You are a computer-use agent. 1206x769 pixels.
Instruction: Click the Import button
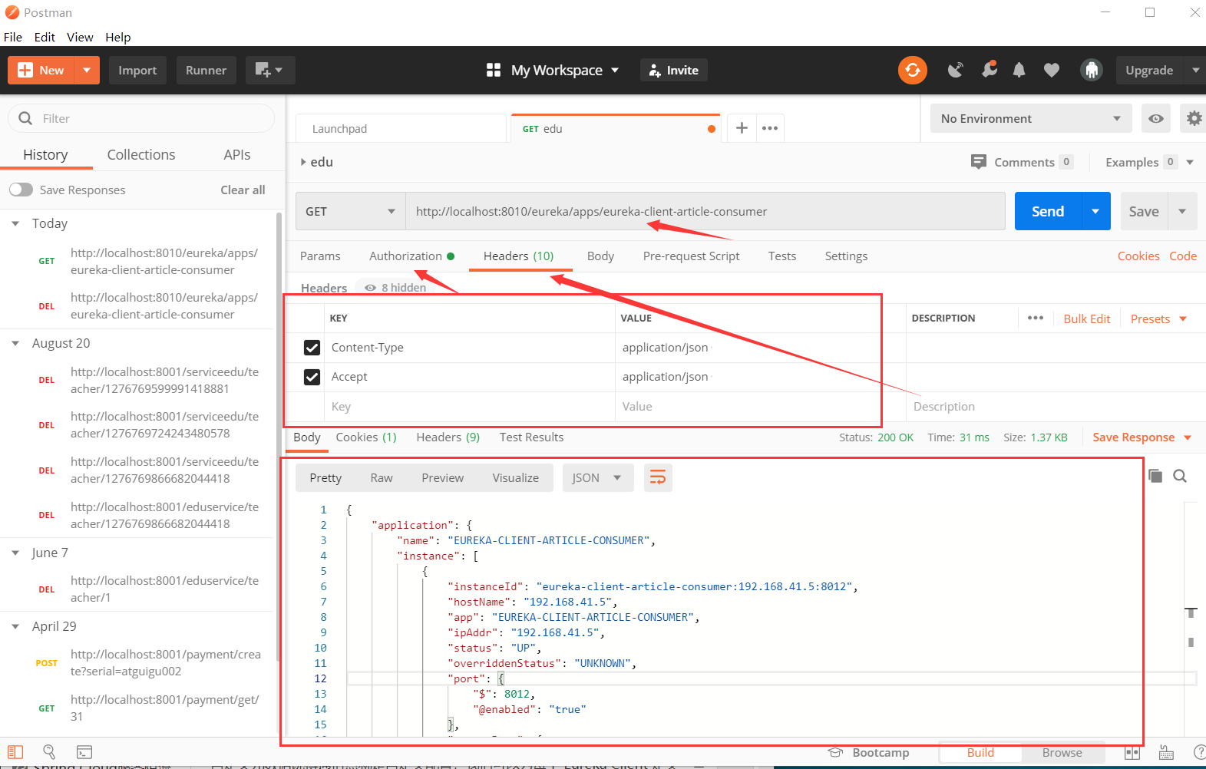[137, 70]
